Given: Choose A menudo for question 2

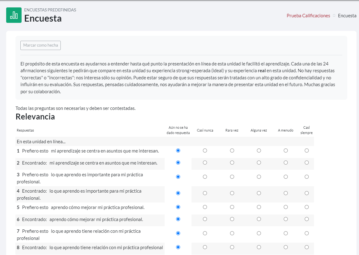Looking at the screenshot, I should [286, 163].
